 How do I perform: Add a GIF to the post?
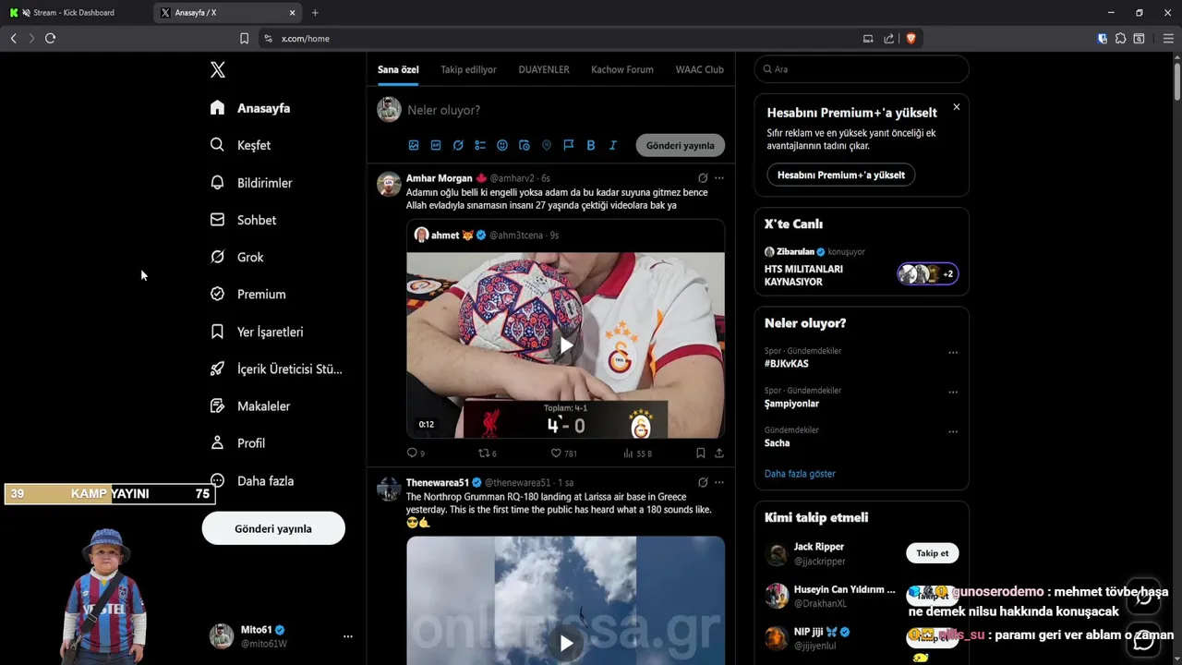pyautogui.click(x=436, y=145)
